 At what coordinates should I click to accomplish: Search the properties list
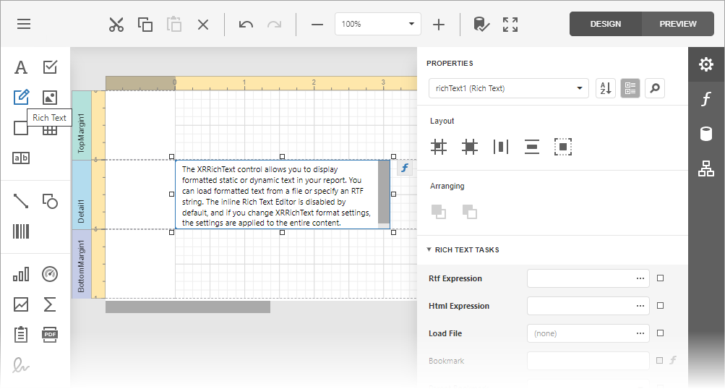[655, 88]
